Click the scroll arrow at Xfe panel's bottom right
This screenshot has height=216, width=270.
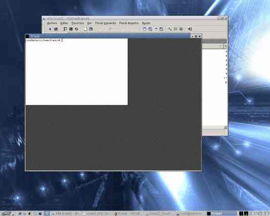tap(225, 127)
